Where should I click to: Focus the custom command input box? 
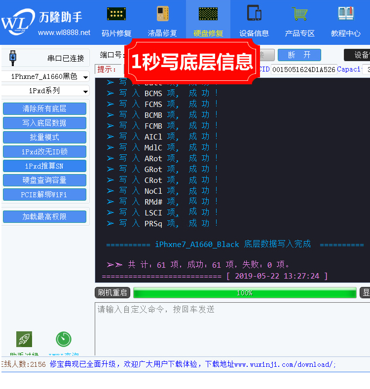(x=232, y=329)
